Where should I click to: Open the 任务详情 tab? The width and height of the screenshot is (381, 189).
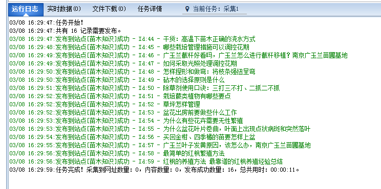coord(150,9)
